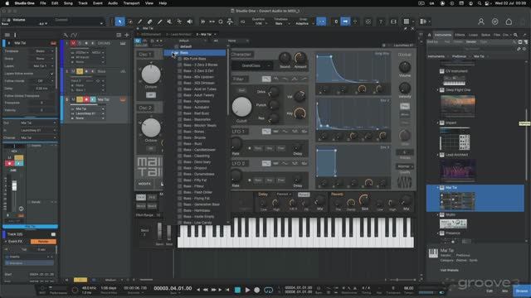Viewport: 531px width, 298px height.
Task: Adjust the channel volume fader
Action: point(14,185)
